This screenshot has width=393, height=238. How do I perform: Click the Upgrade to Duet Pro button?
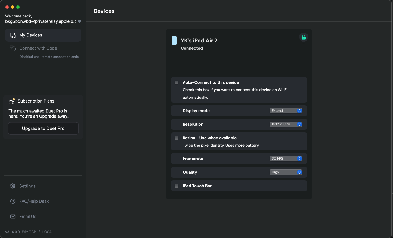[43, 128]
